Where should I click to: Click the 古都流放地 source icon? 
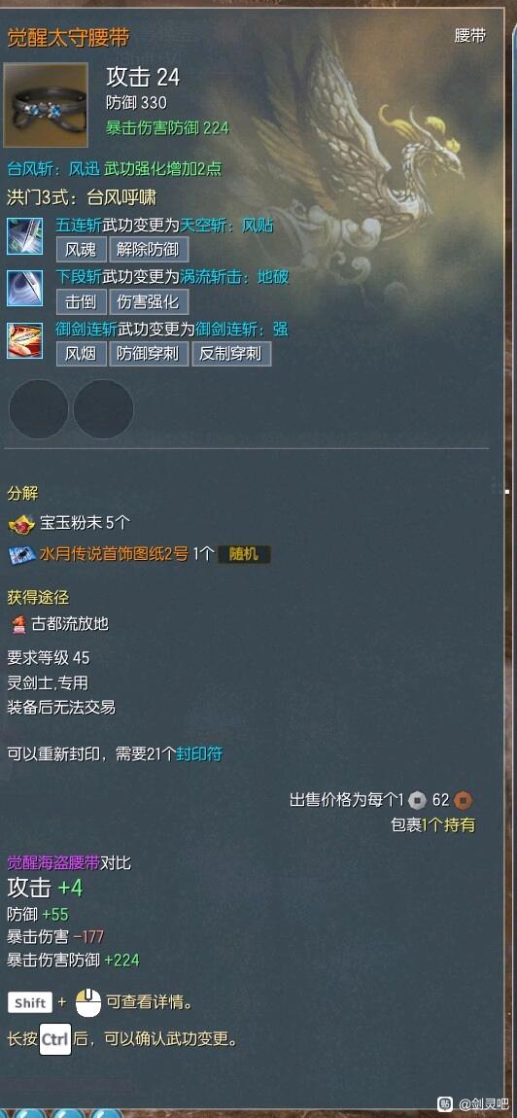pyautogui.click(x=18, y=624)
